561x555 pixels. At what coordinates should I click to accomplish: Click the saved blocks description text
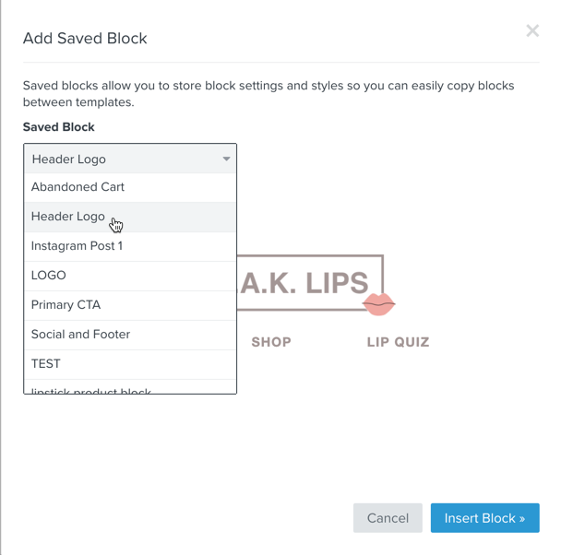(x=269, y=94)
